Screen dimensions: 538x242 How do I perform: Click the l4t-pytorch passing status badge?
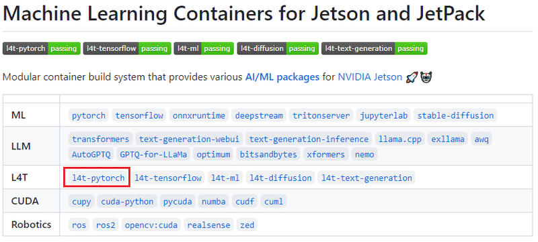42,48
